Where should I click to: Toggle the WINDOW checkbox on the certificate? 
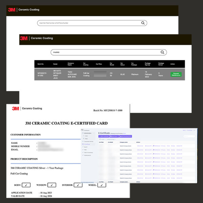click(52, 185)
